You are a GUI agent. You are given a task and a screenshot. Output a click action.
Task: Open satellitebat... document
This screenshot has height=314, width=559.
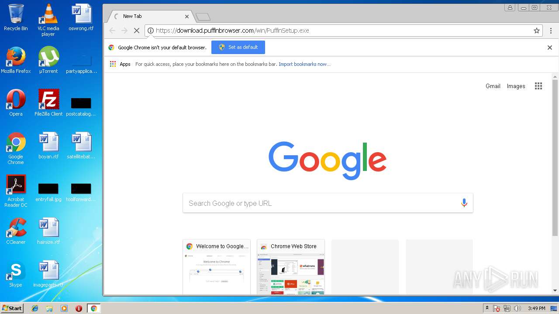pos(81,146)
